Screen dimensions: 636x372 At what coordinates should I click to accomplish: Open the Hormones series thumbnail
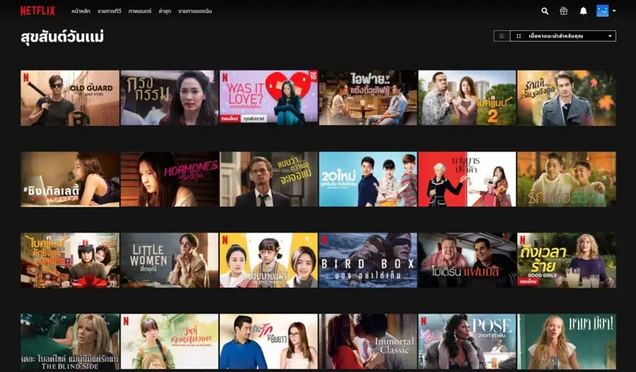coord(169,179)
